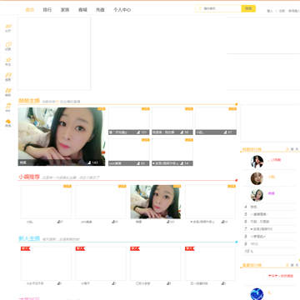Click the purple name of third-ranked star

pos(271,193)
